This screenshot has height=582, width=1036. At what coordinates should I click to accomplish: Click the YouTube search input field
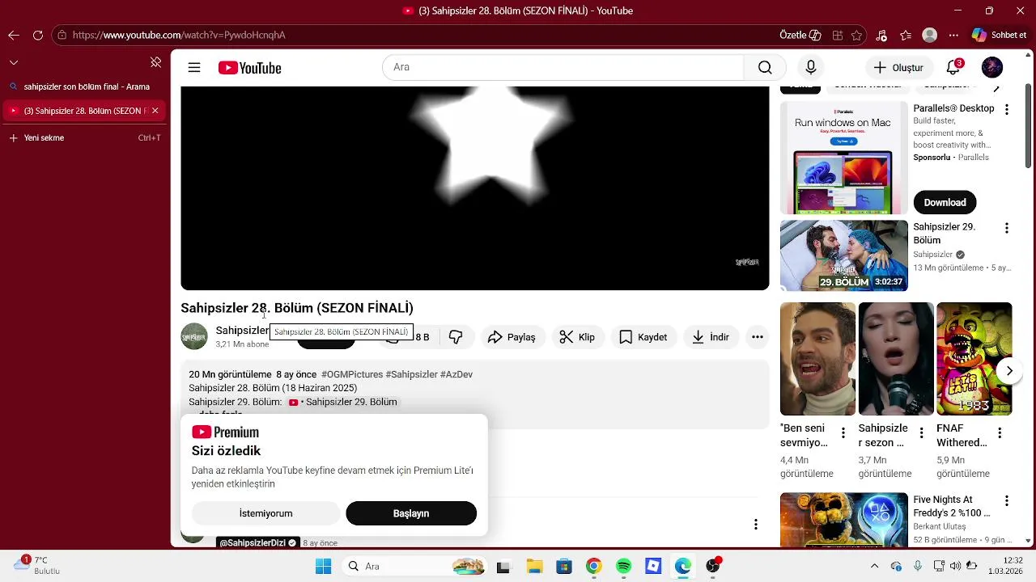pos(563,68)
